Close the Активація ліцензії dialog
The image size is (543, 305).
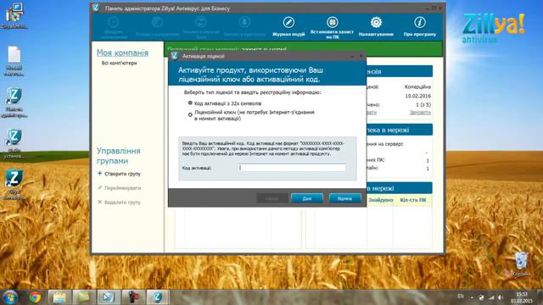[x=361, y=56]
